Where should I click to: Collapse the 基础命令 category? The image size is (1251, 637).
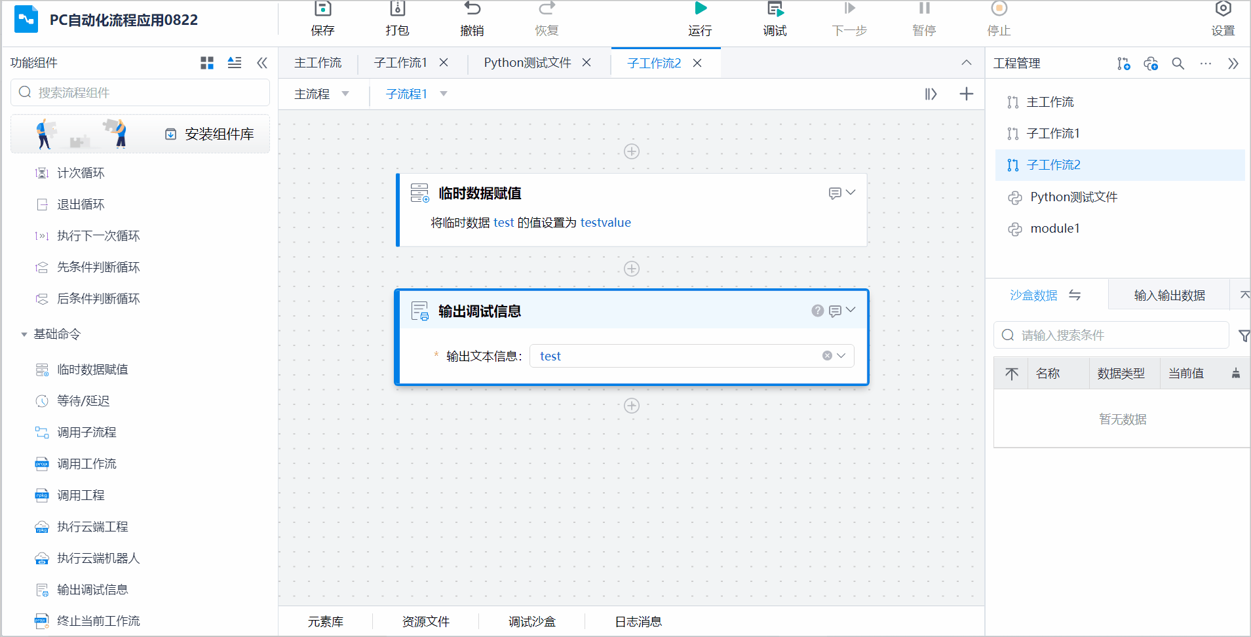(x=24, y=334)
